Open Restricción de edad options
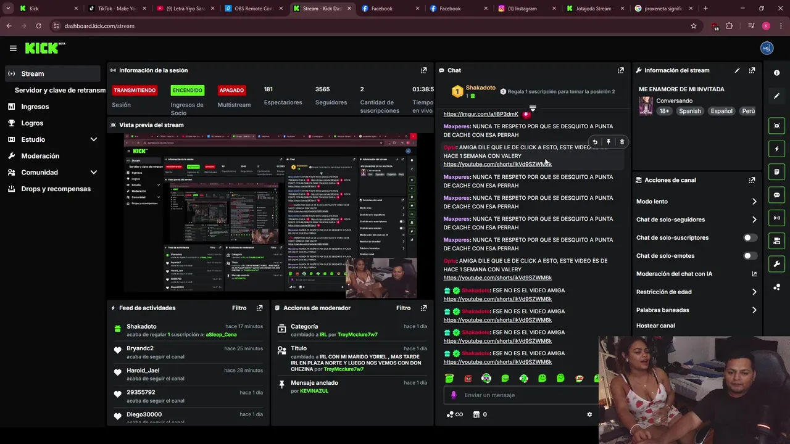 [696, 292]
